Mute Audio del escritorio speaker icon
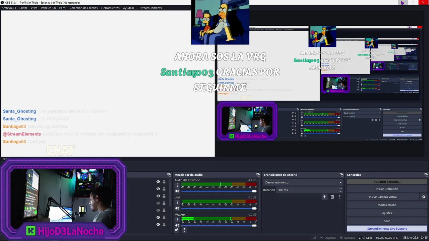This screenshot has width=429, height=241. point(177,191)
